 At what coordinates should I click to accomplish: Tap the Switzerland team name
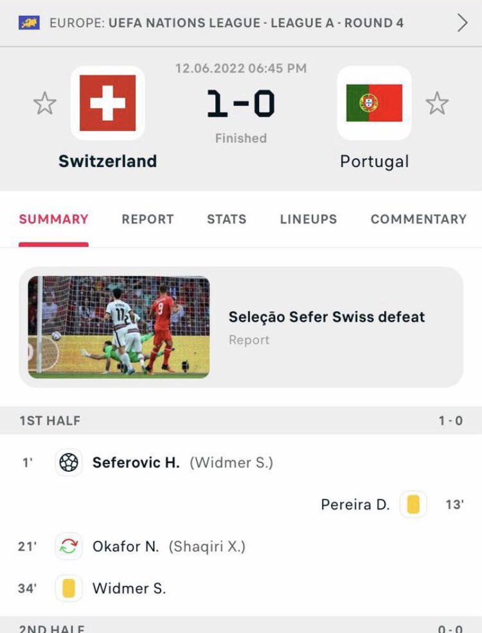click(107, 161)
